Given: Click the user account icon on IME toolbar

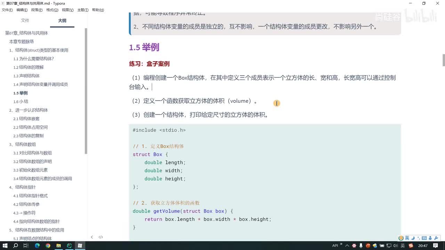Looking at the screenshot, I should 430,238.
